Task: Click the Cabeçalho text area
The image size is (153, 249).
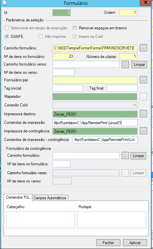Action: [x=41, y=220]
